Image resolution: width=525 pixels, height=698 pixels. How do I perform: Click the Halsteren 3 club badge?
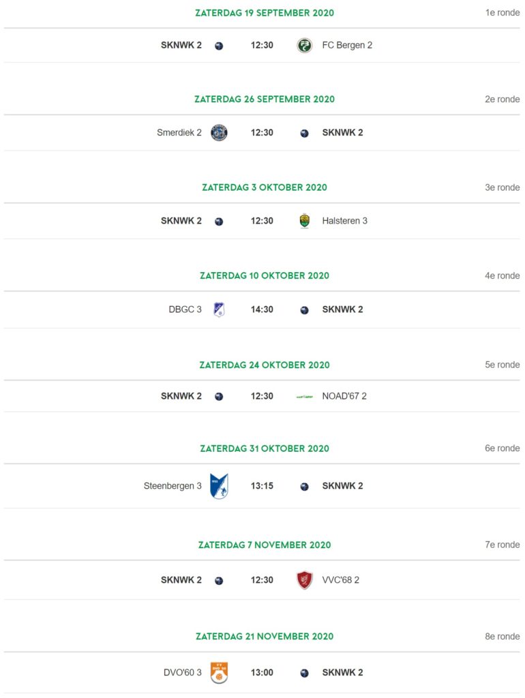click(305, 221)
